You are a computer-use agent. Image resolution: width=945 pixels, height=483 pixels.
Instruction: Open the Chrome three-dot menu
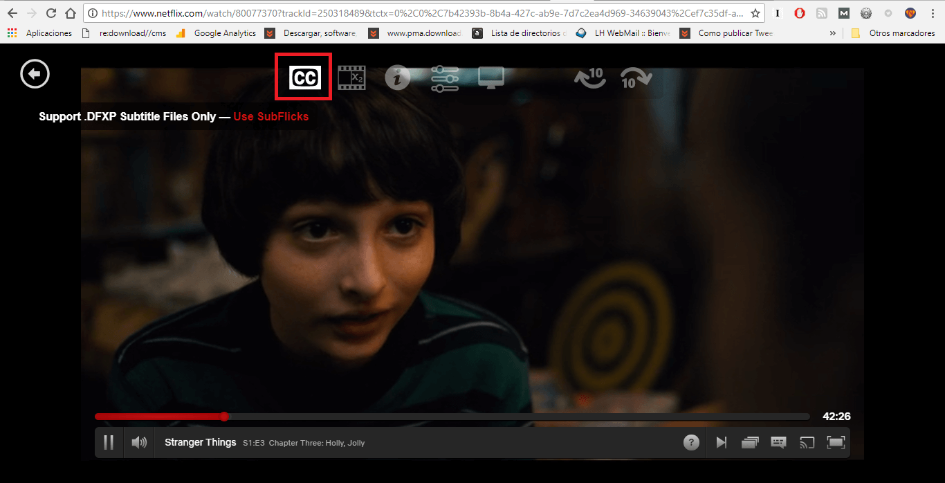click(x=933, y=13)
